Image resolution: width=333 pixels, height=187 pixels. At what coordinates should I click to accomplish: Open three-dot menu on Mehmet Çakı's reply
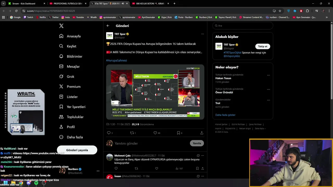(203, 156)
